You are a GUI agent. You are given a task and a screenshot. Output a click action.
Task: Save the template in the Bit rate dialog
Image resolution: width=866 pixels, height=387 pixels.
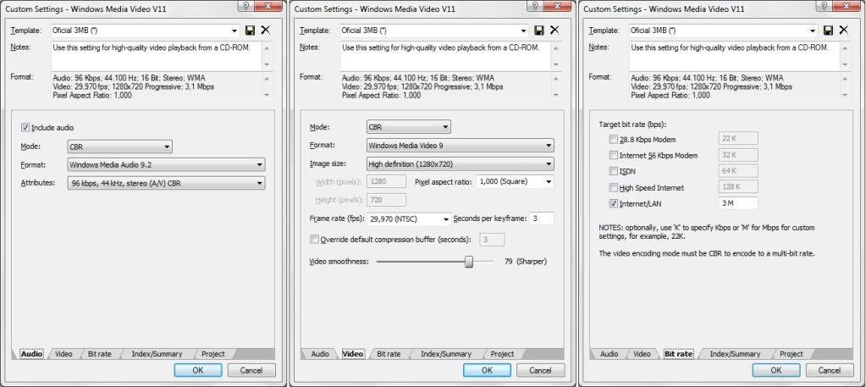click(827, 30)
